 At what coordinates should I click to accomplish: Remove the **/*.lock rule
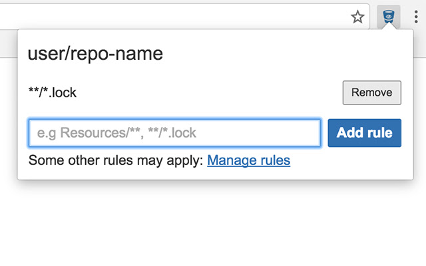(x=371, y=92)
